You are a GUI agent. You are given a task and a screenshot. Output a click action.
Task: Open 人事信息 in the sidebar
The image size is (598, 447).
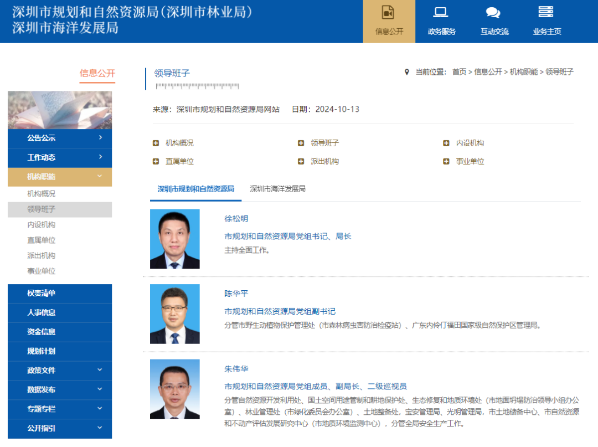pyautogui.click(x=42, y=312)
